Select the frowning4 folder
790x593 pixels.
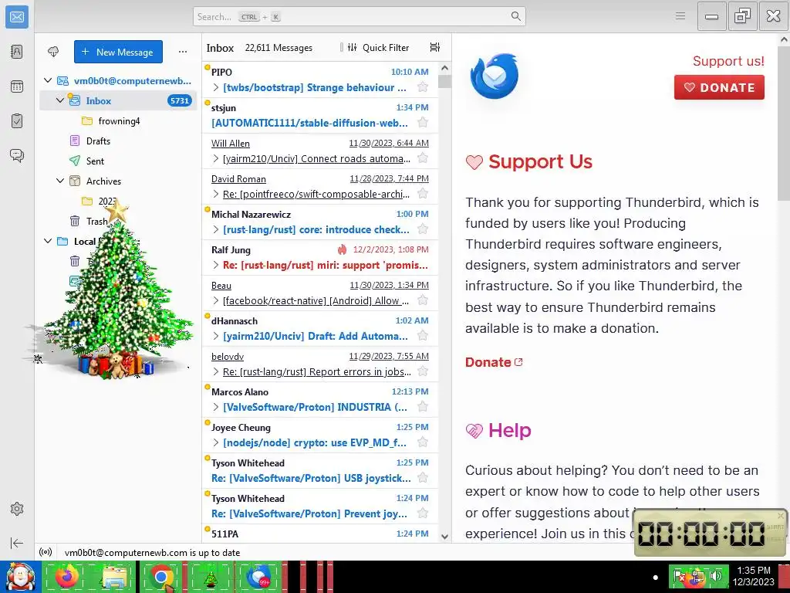(x=117, y=120)
